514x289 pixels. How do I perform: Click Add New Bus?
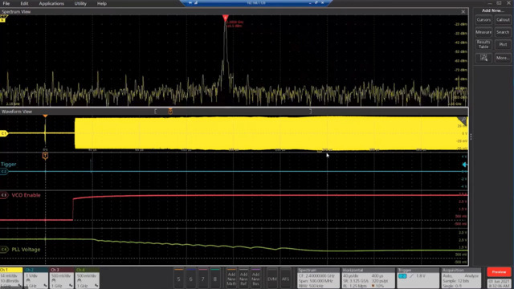[x=255, y=279]
